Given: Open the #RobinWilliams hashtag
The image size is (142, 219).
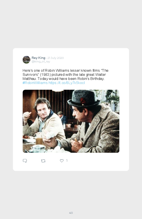Looking at the screenshot, I should (x=35, y=83).
